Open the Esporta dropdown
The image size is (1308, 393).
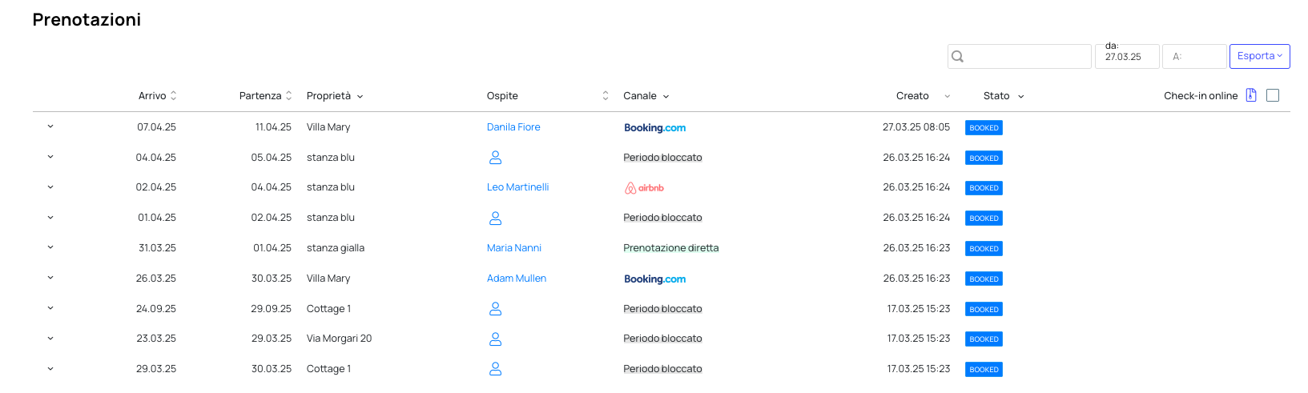1259,56
